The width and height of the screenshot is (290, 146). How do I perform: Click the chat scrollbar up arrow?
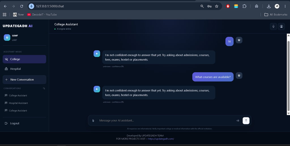tap(288, 35)
